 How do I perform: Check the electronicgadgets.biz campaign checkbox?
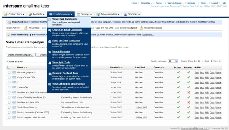coord(9,72)
